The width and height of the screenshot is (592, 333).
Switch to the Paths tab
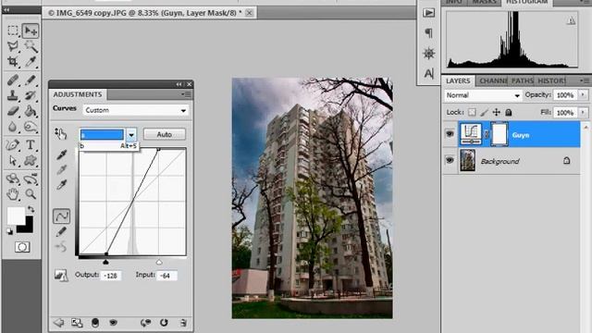522,80
